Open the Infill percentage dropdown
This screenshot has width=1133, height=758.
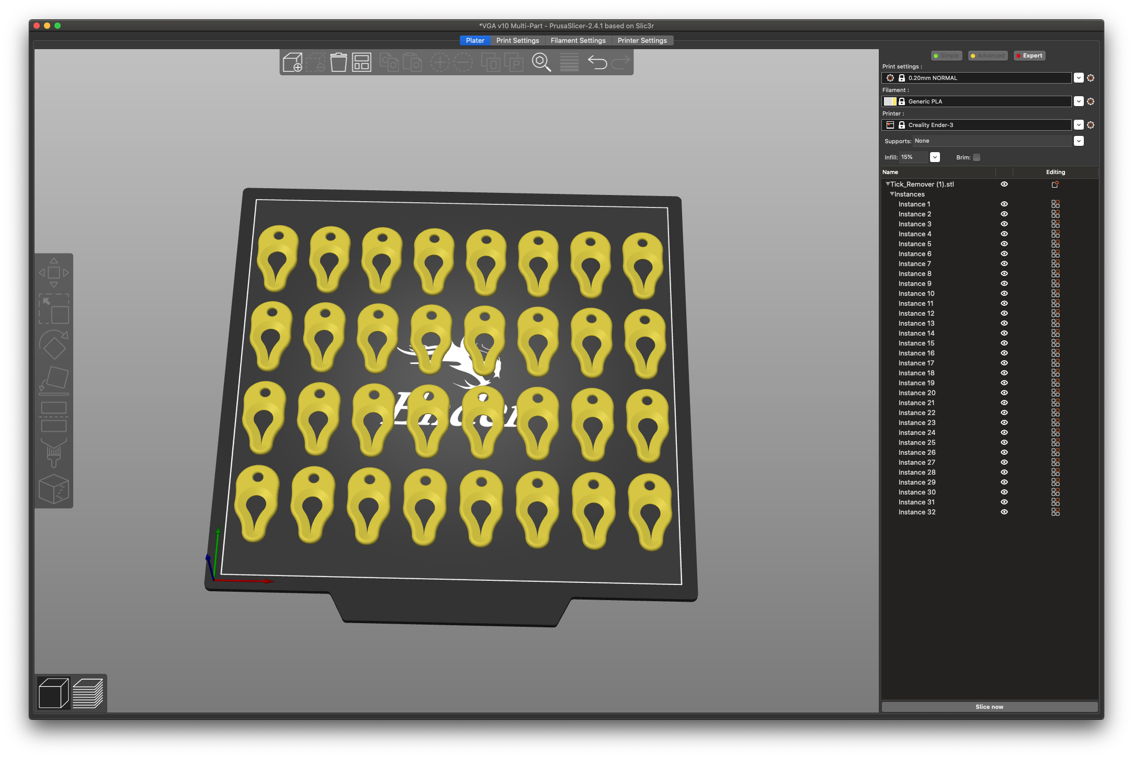point(935,157)
